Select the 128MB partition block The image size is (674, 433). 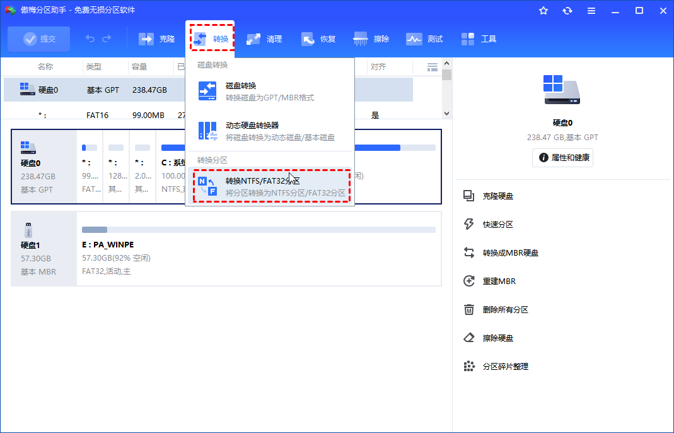coord(117,167)
